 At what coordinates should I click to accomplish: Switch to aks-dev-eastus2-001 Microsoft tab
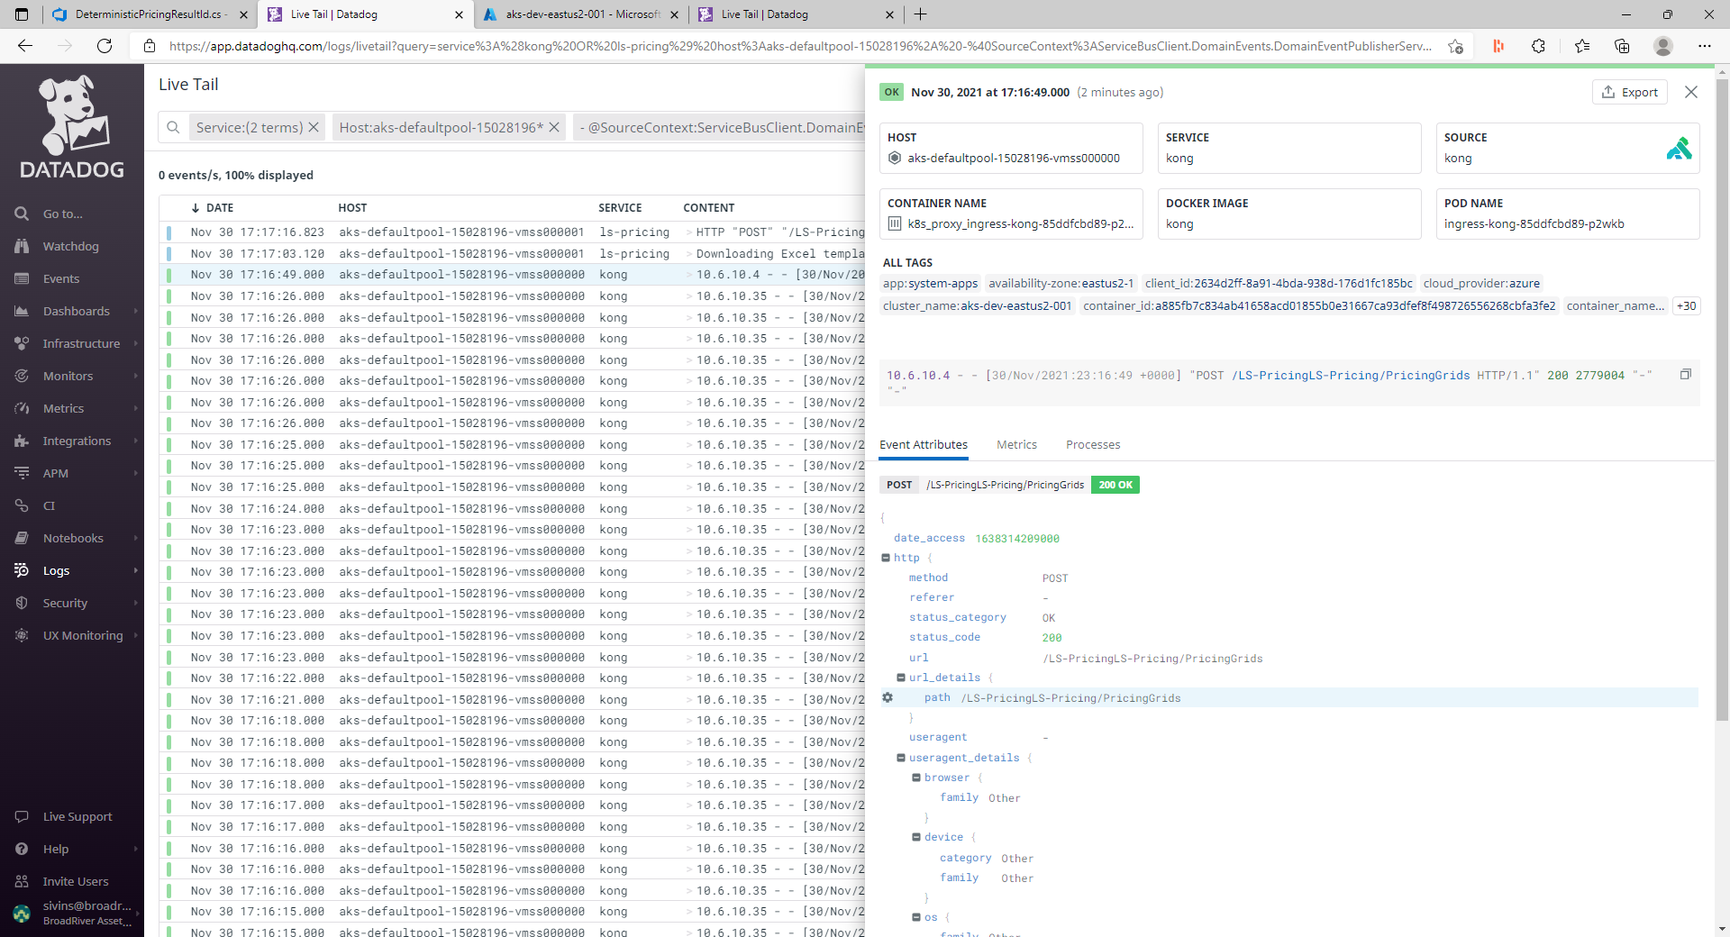pyautogui.click(x=581, y=14)
